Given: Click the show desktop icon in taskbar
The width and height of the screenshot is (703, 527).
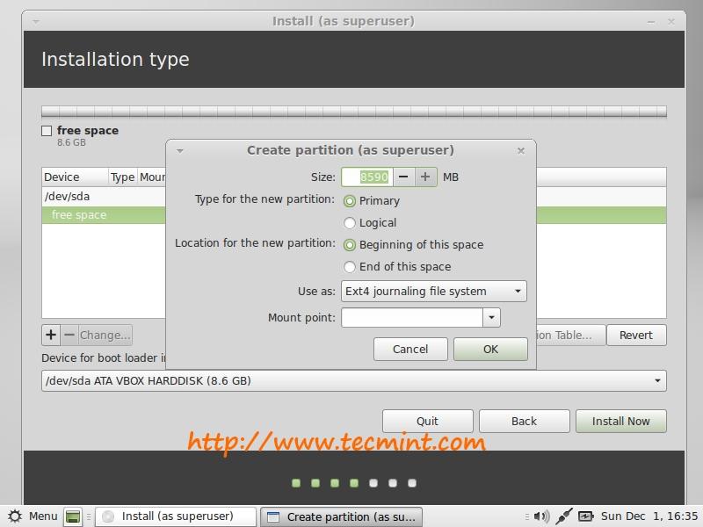Looking at the screenshot, I should [74, 516].
